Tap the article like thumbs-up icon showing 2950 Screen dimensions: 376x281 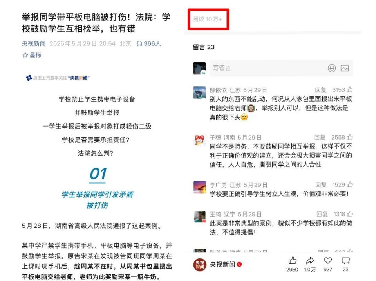click(292, 260)
